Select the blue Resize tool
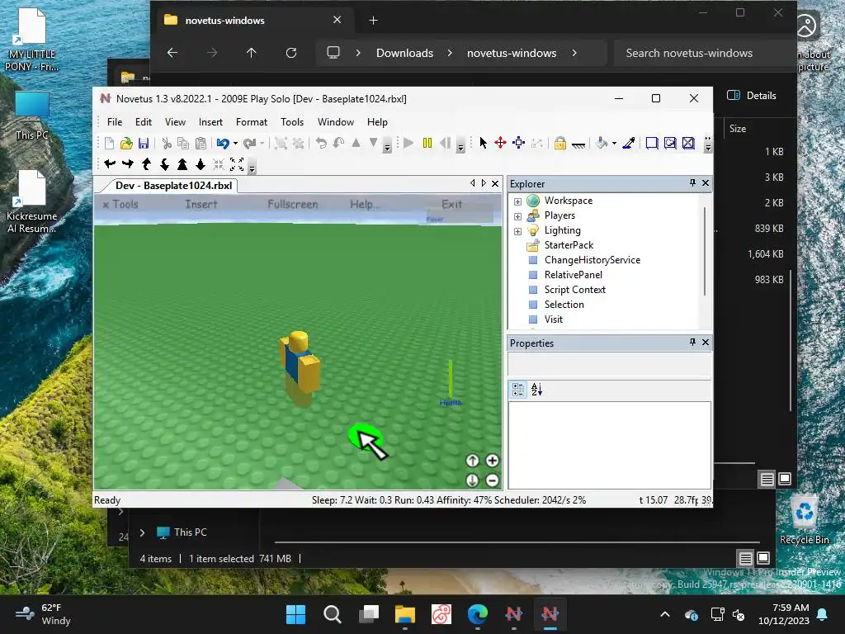 pyautogui.click(x=518, y=143)
